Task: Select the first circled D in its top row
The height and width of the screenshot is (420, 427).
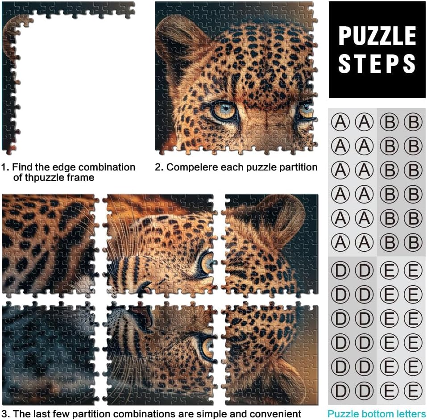Action: coord(340,270)
